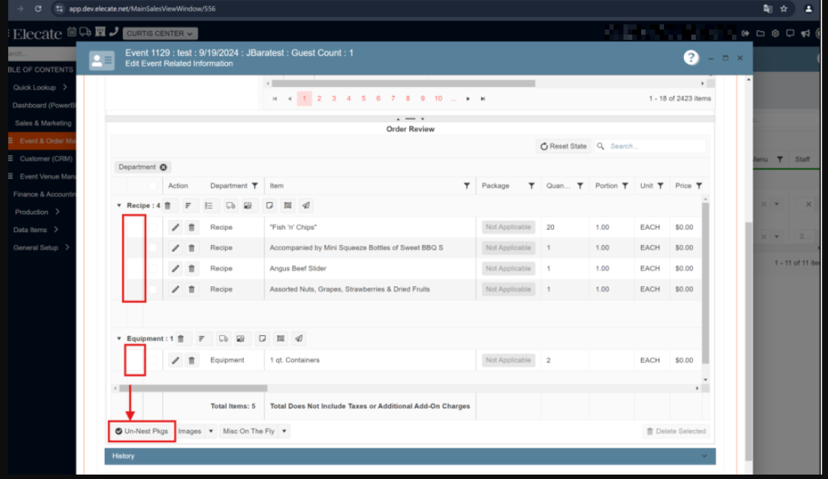828x479 pixels.
Task: Open the Item column filter
Action: click(466, 186)
